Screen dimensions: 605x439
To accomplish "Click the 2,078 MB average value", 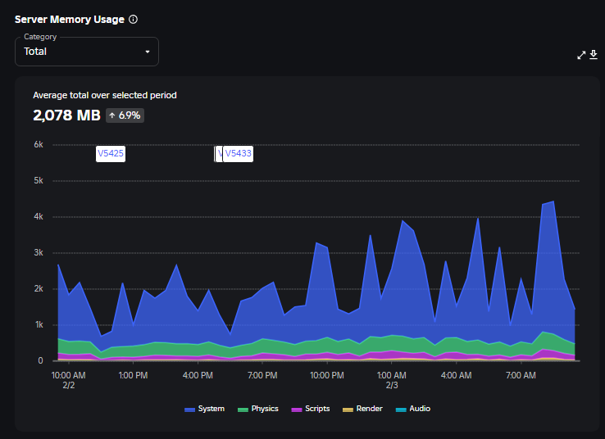I will (66, 115).
